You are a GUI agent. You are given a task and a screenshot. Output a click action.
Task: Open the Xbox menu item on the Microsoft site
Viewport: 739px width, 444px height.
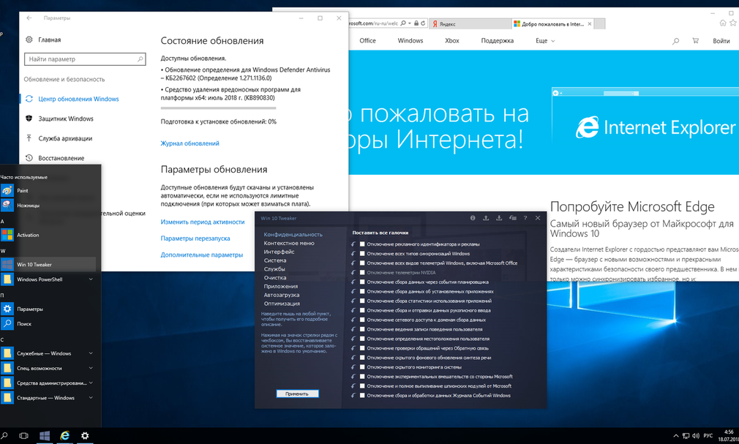pyautogui.click(x=452, y=41)
